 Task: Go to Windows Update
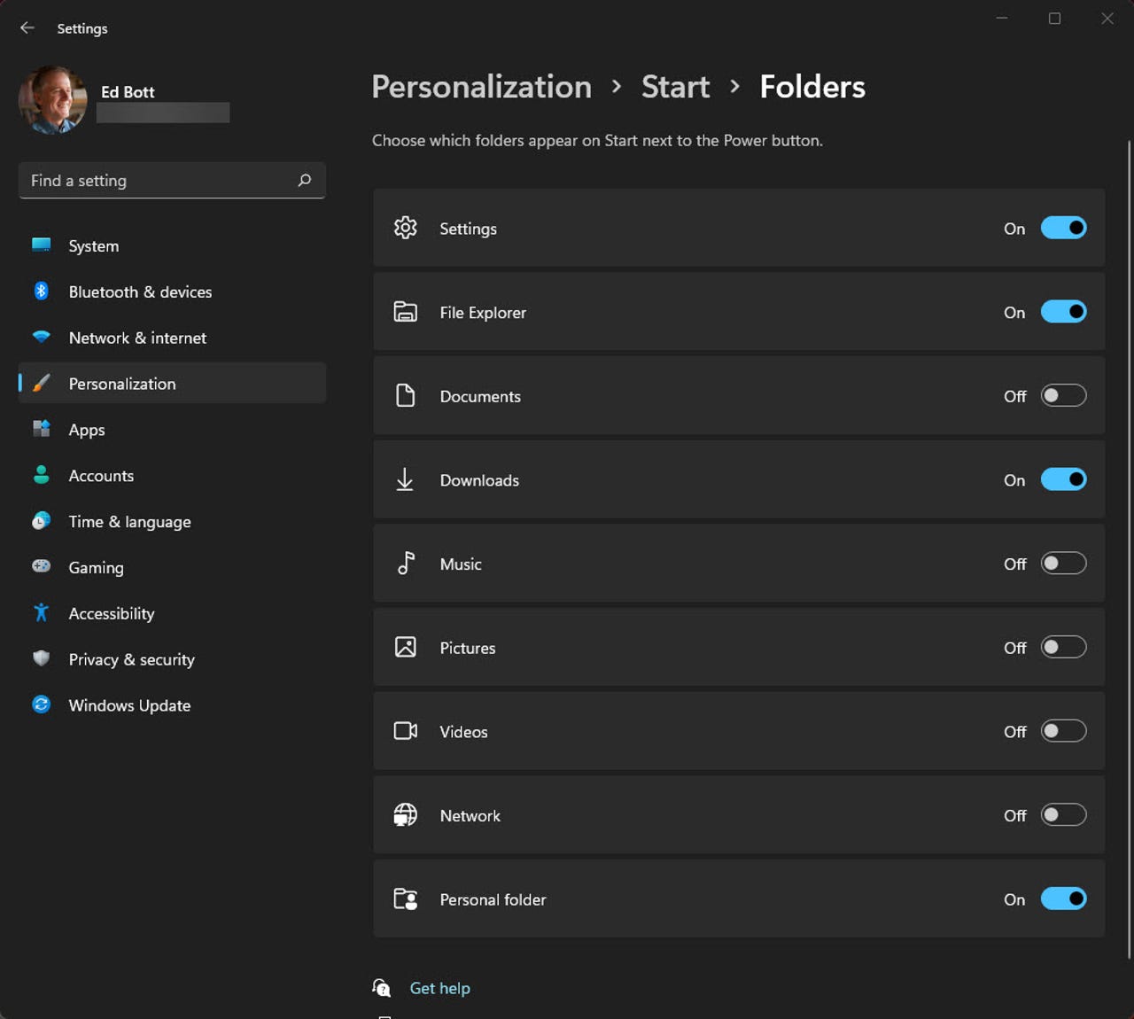pos(172,705)
